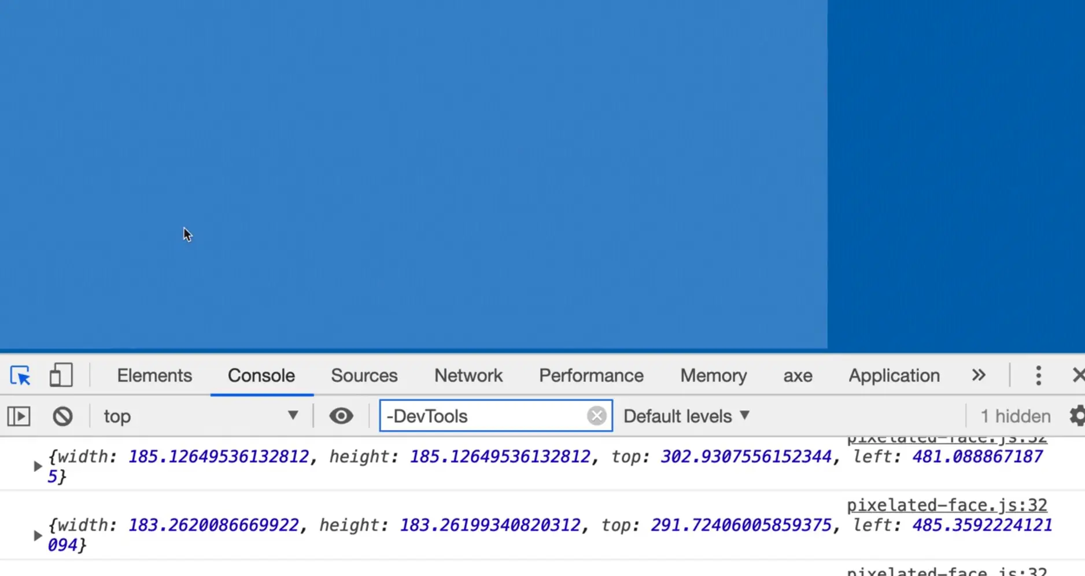Viewport: 1085px width, 576px height.
Task: Switch to the Network tab
Action: (468, 376)
